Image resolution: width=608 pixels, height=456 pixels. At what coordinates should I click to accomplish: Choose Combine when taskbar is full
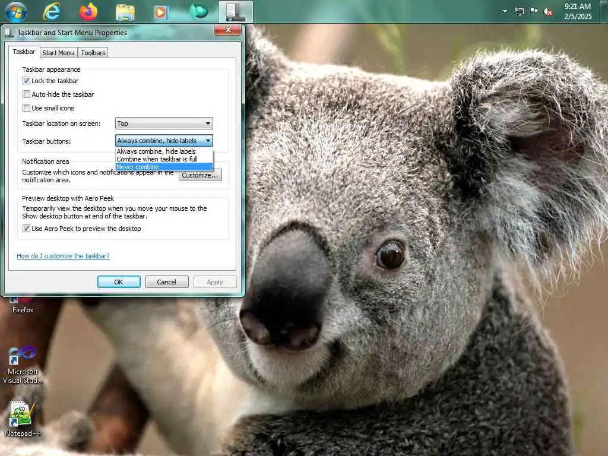(x=164, y=159)
